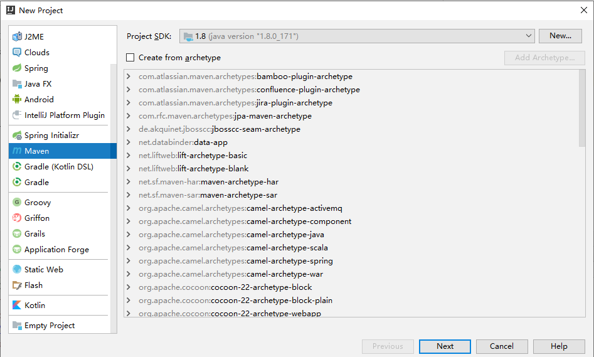Expand the camel-archetype-java tree node
Viewport: 594px width, 357px height.
pos(129,235)
